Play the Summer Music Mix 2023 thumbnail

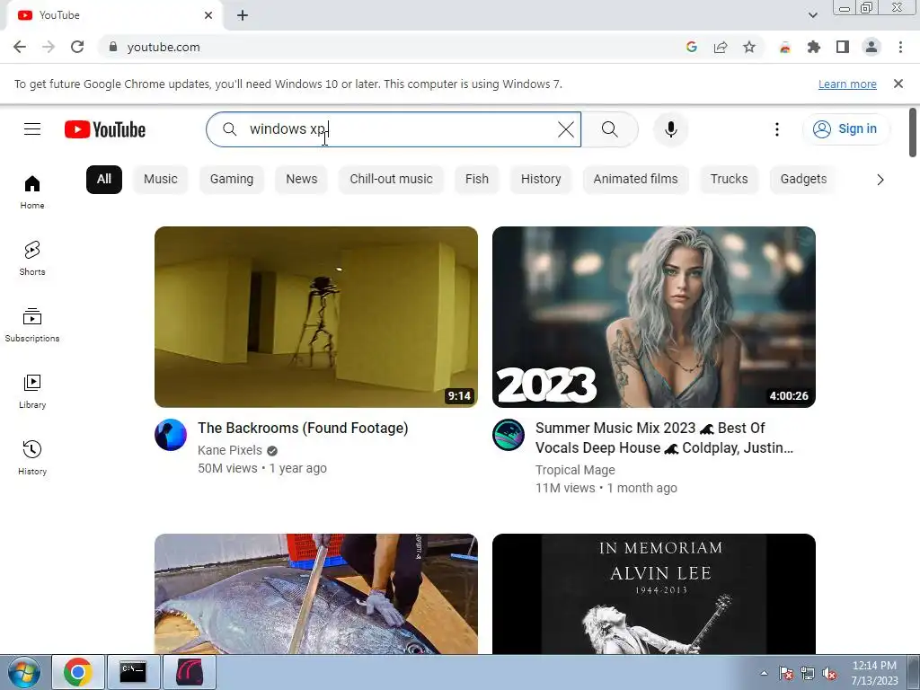tap(654, 317)
